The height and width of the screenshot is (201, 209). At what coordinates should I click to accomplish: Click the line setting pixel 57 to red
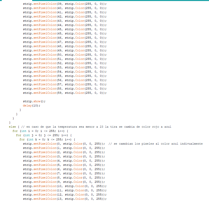click(65, 85)
